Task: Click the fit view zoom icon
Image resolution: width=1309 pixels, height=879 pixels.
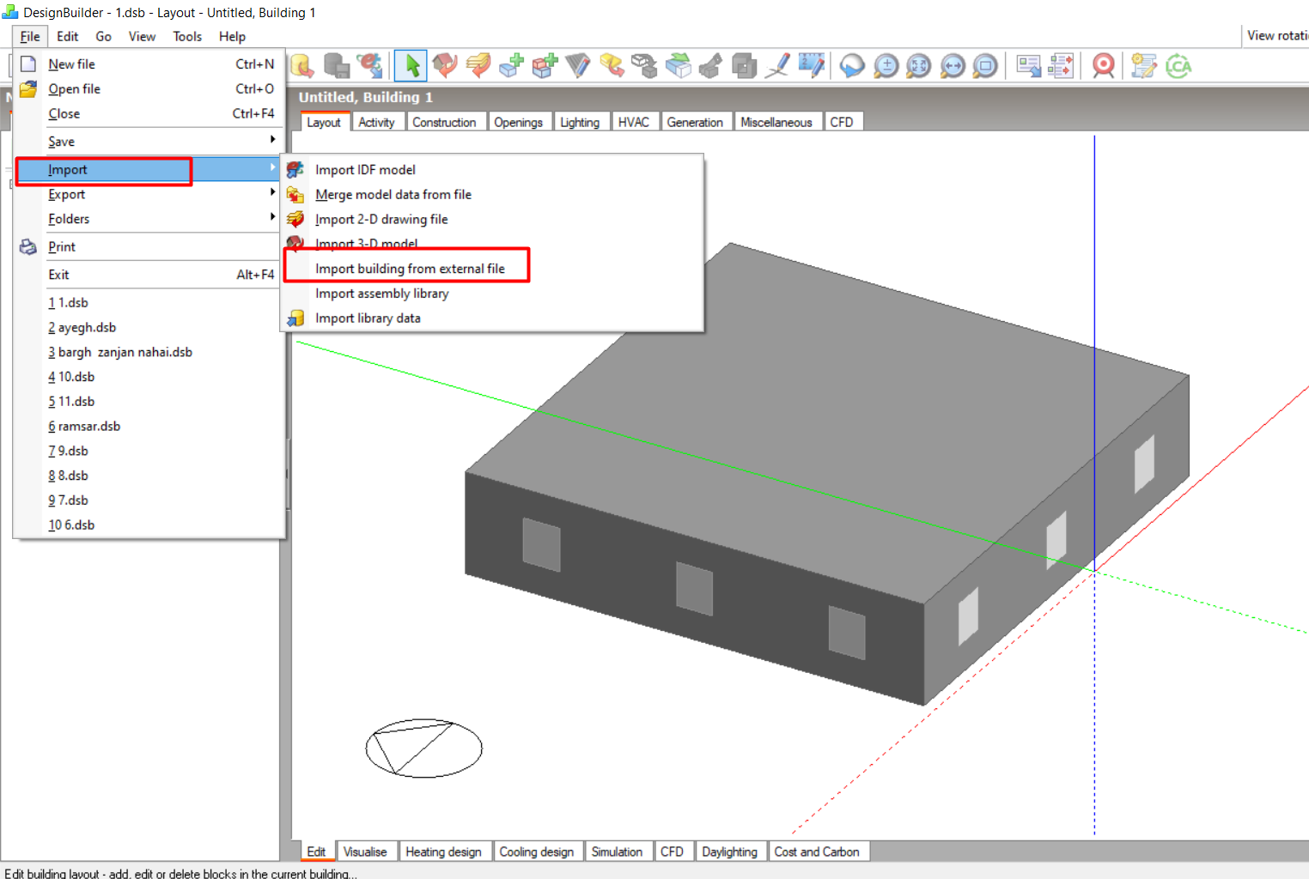Action: tap(919, 66)
